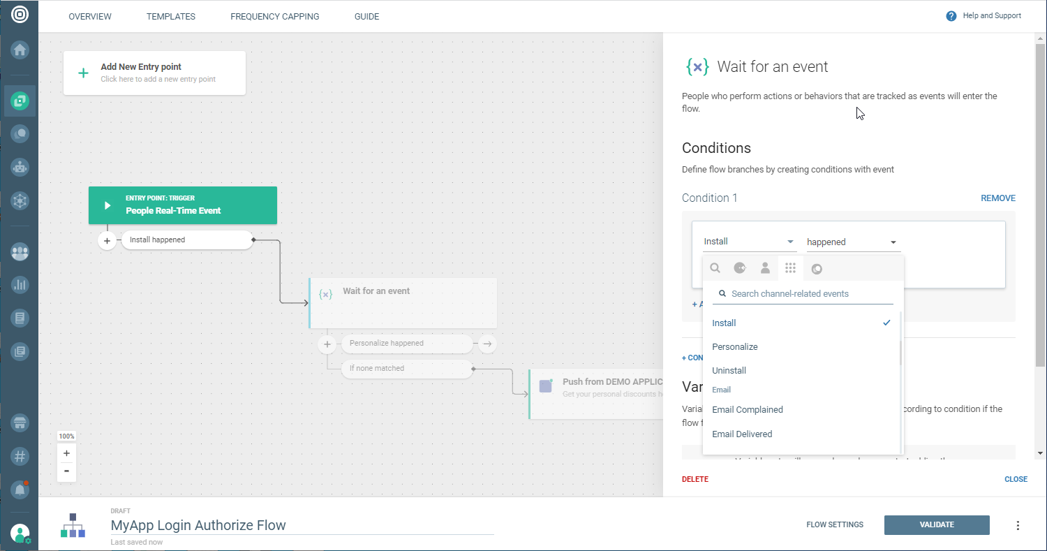The width and height of the screenshot is (1047, 551).
Task: Open the Frequency Capping tab
Action: click(274, 16)
